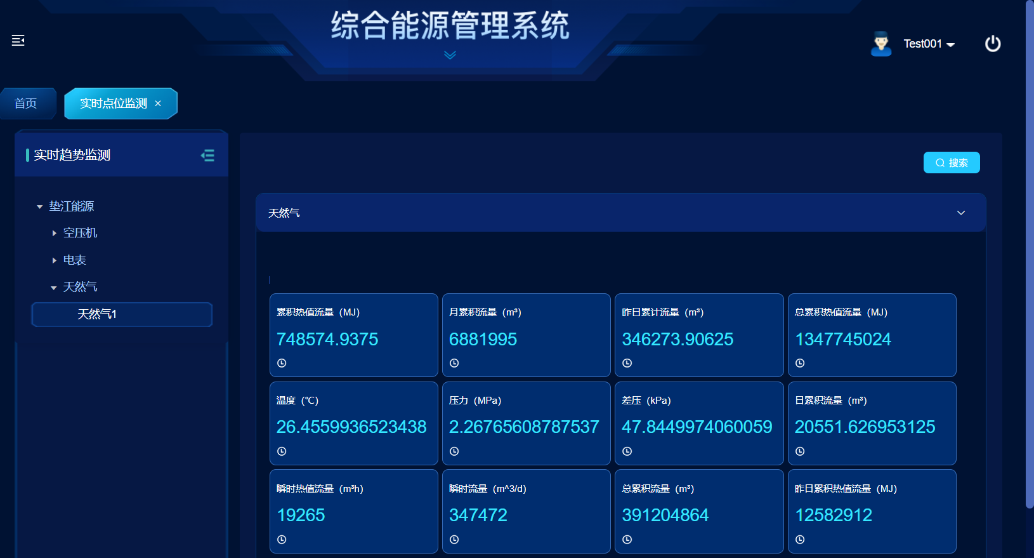Collapse the 天然气 section chevron
The image size is (1034, 558).
[960, 213]
